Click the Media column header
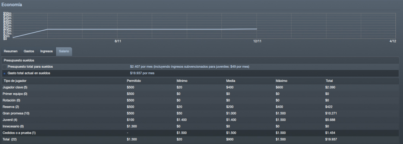403x144 pixels. coord(231,81)
